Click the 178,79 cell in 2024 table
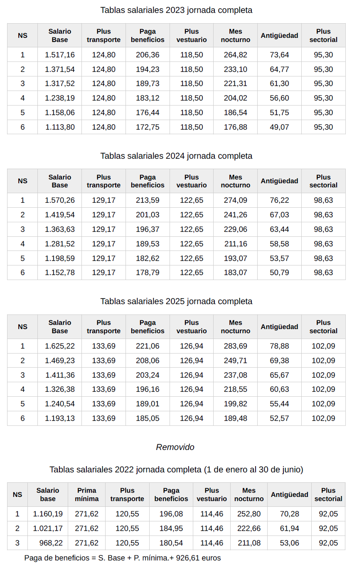Image resolution: width=352 pixels, height=565 pixels. tap(148, 273)
